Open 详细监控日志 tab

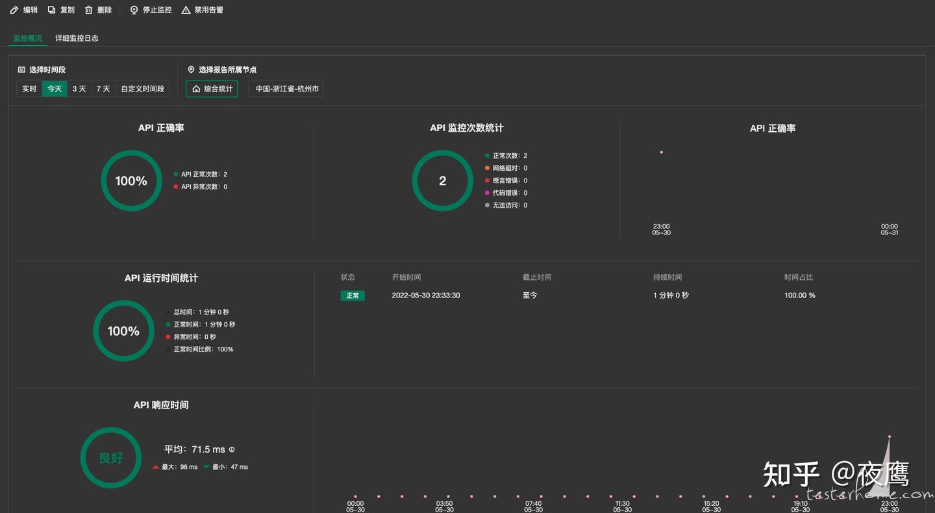pyautogui.click(x=77, y=38)
